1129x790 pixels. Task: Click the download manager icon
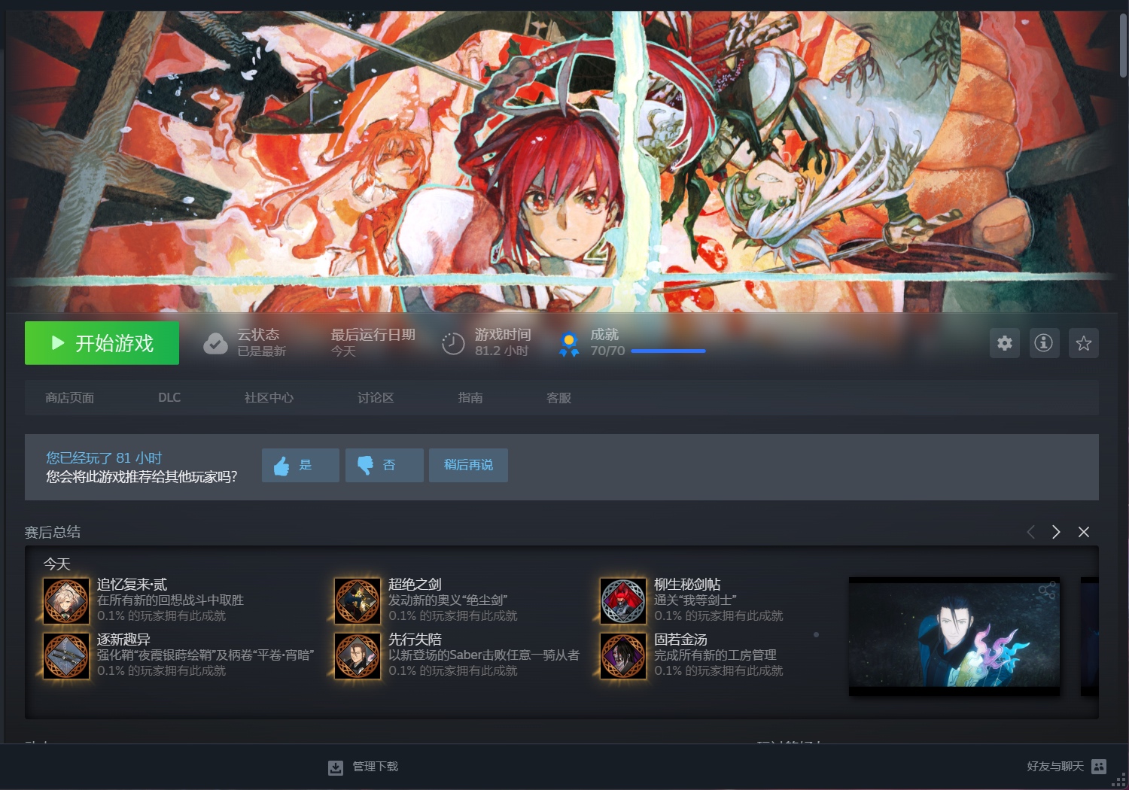(x=336, y=767)
